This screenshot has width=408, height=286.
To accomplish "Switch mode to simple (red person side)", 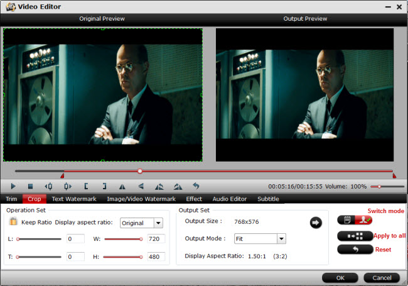I will [363, 221].
